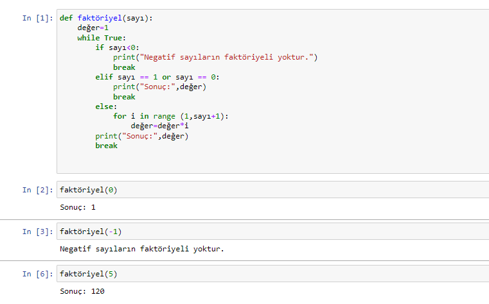Place cursor in the faktöriyel(-1) input cell
The height and width of the screenshot is (304, 489).
[272, 232]
